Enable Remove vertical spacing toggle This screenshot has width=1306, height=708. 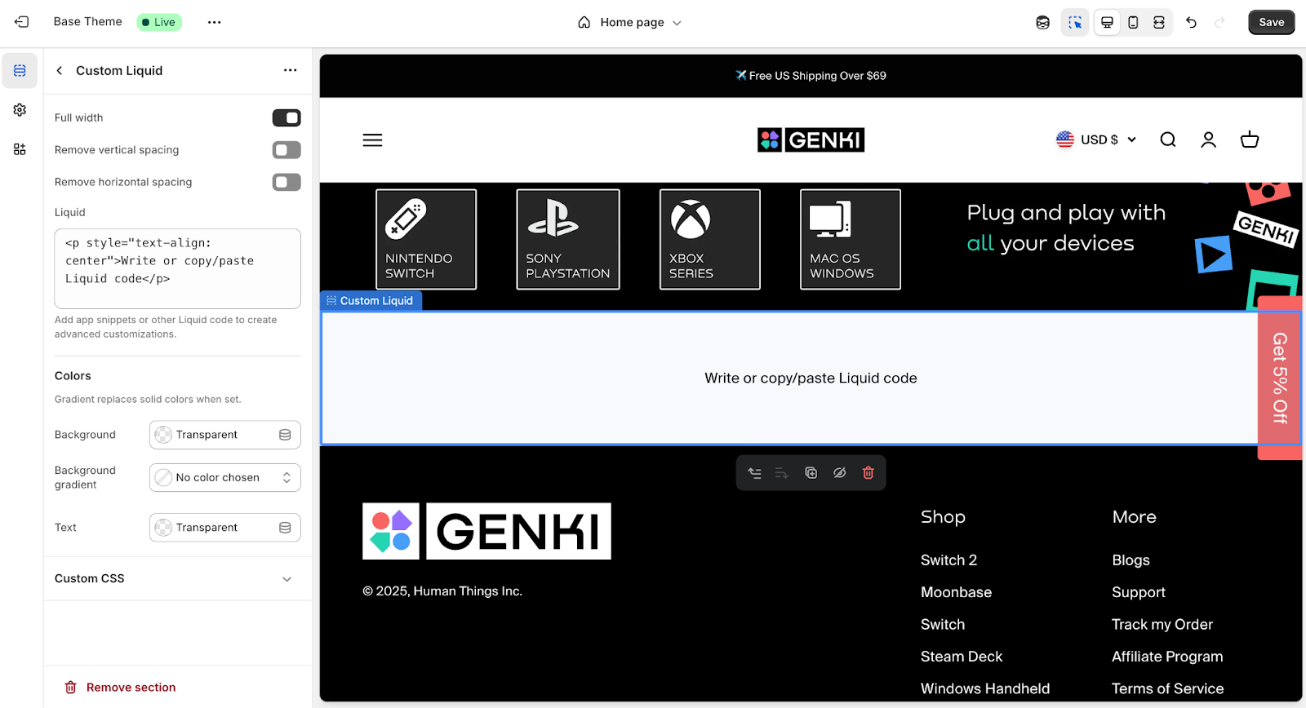287,150
